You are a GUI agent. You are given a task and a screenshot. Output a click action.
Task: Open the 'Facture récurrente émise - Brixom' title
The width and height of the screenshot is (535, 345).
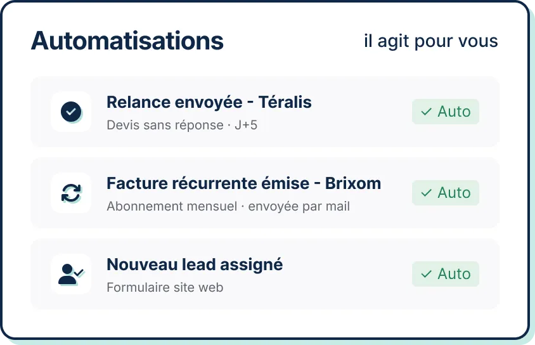tap(243, 183)
